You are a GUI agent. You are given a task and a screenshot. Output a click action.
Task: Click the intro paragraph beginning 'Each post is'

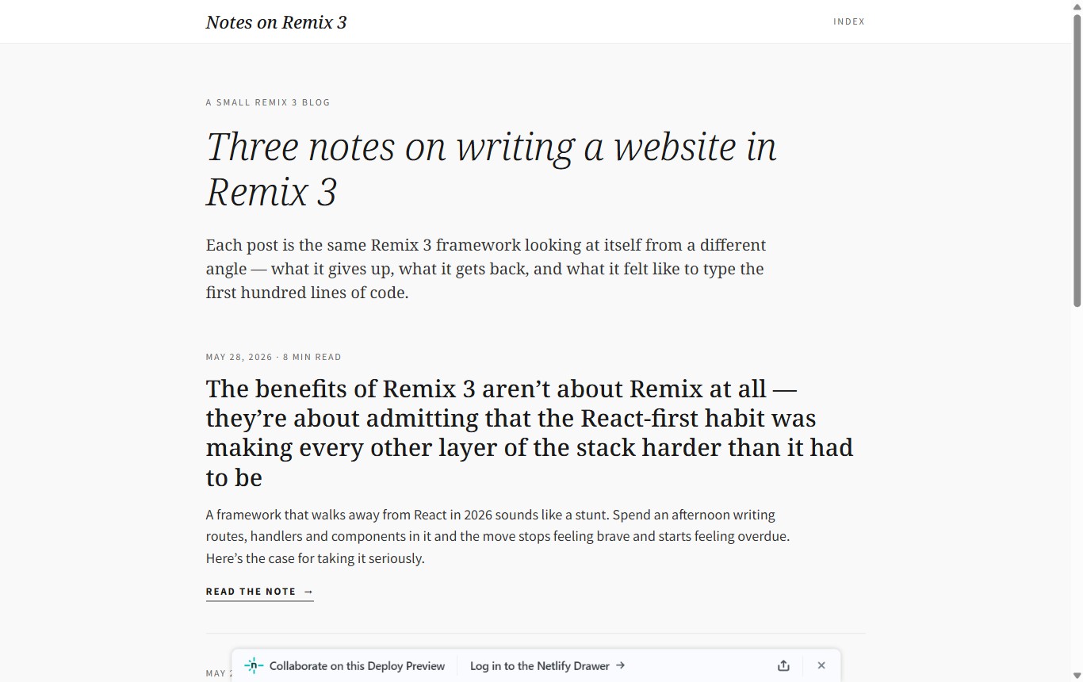(486, 269)
